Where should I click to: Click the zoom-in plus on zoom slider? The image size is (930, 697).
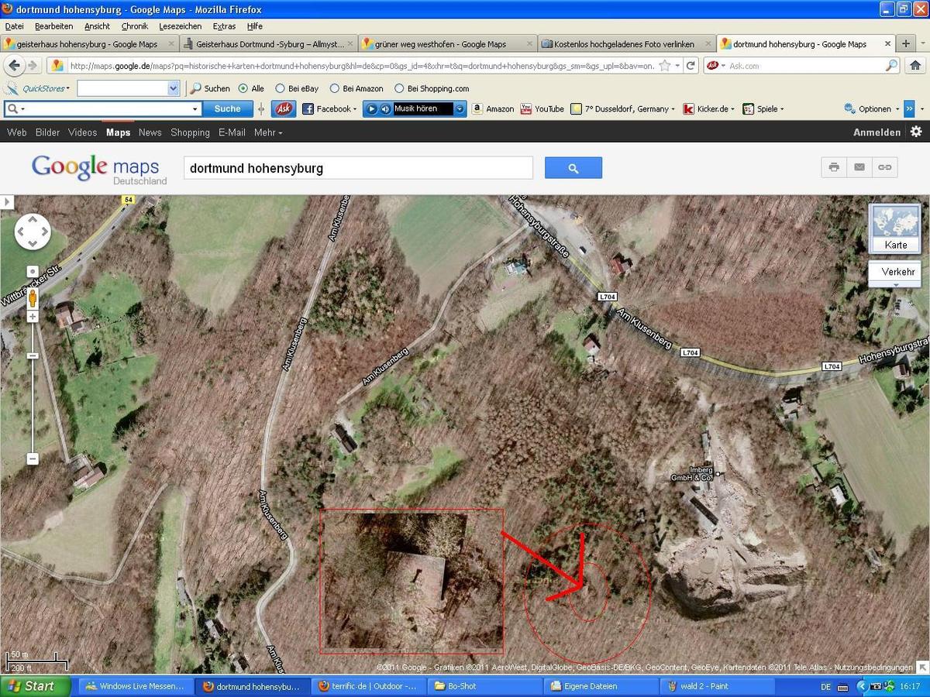33,317
